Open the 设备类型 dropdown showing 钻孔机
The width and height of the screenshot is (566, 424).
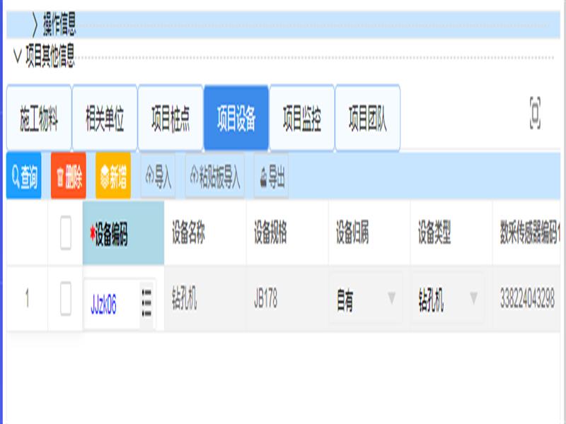(x=447, y=299)
